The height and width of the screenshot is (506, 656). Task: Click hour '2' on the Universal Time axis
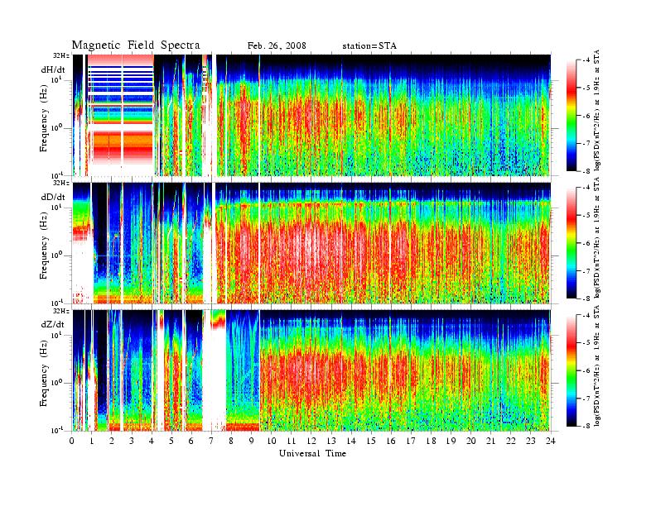(x=112, y=442)
